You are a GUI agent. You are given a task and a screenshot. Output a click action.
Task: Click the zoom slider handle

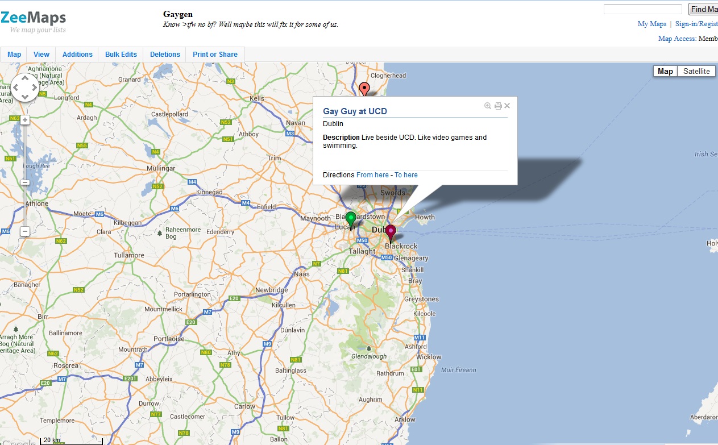coord(25,182)
